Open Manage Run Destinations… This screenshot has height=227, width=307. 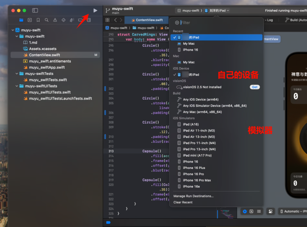(194, 196)
